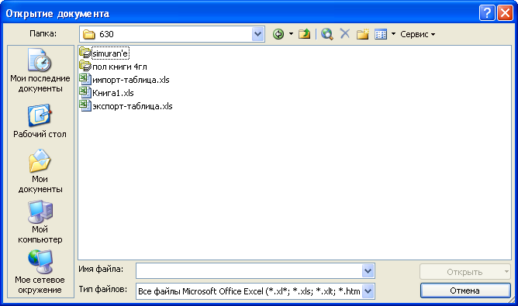Click the пол книги 4гл folder icon

click(85, 66)
